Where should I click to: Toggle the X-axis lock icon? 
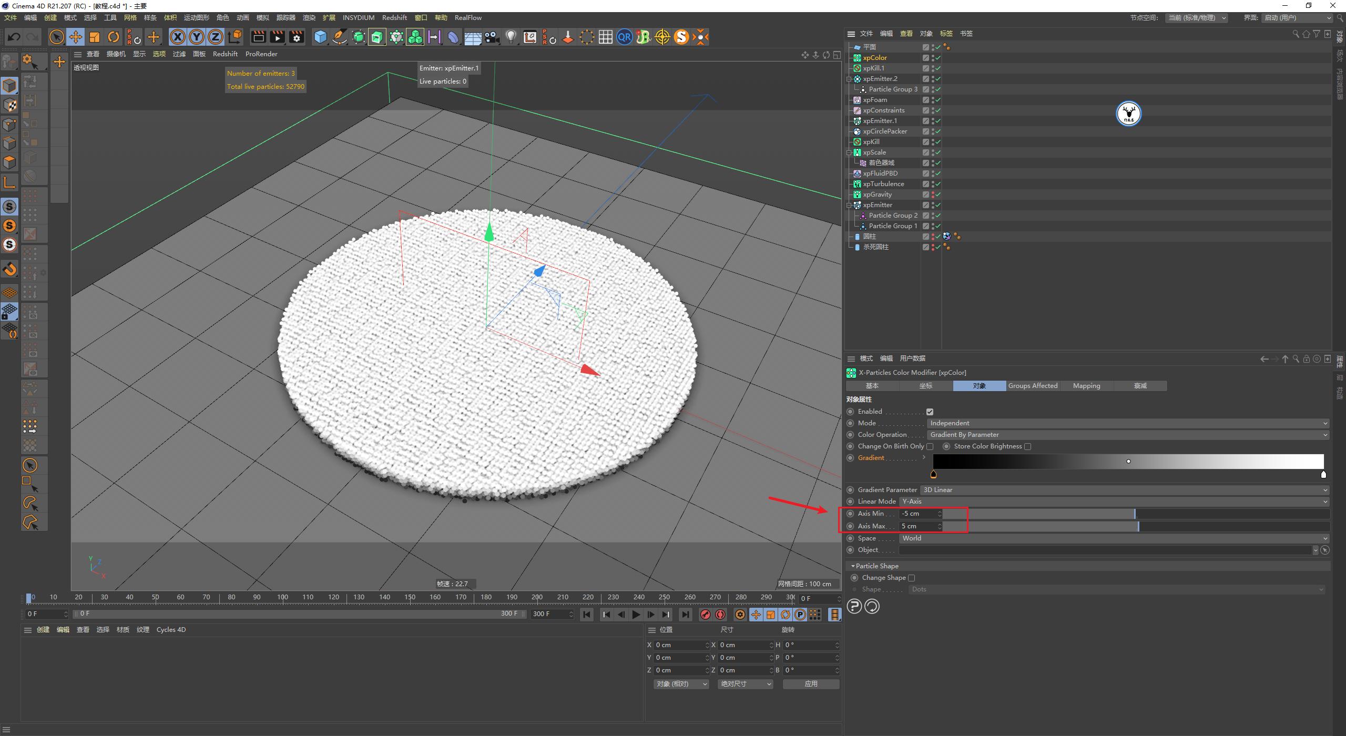[x=178, y=37]
